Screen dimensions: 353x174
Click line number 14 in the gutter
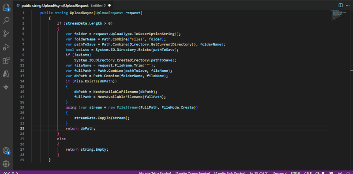pyautogui.click(x=23, y=81)
